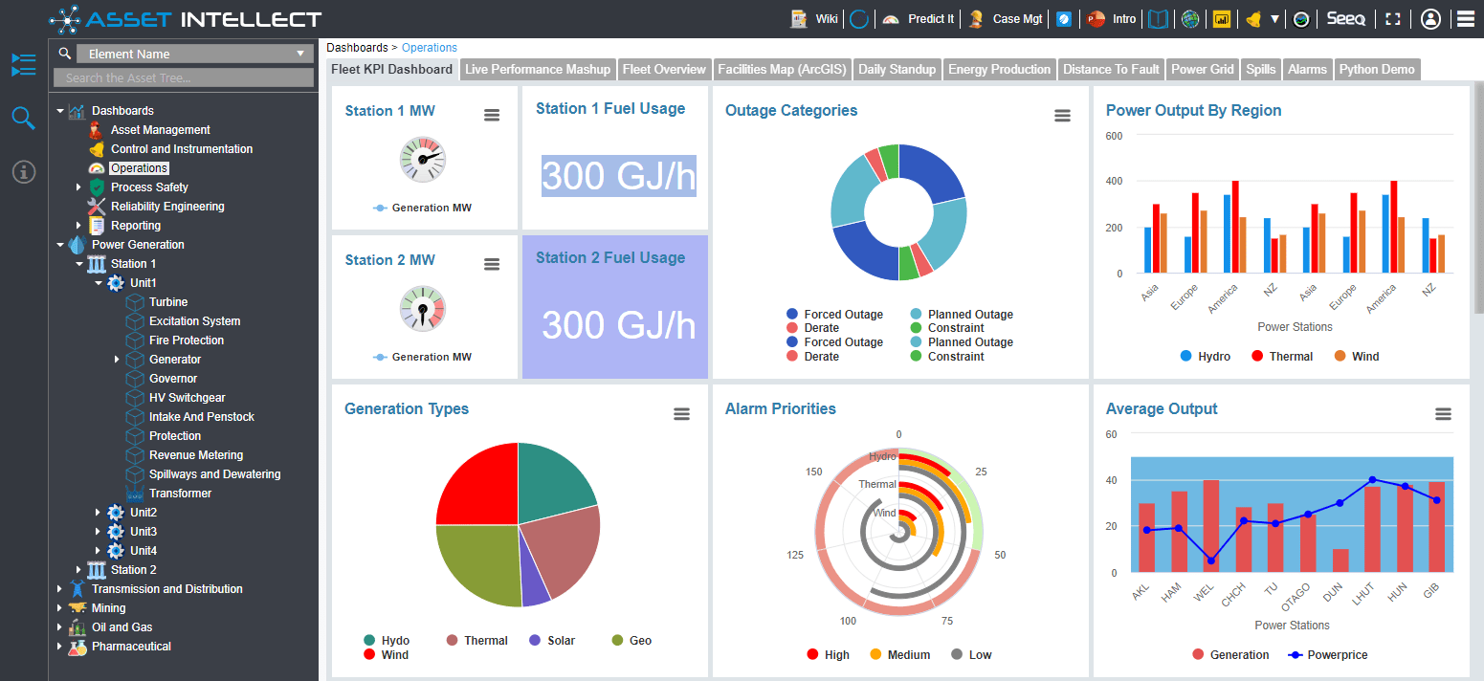This screenshot has width=1484, height=681.
Task: Expand the Process Safety tree node
Action: pos(78,187)
